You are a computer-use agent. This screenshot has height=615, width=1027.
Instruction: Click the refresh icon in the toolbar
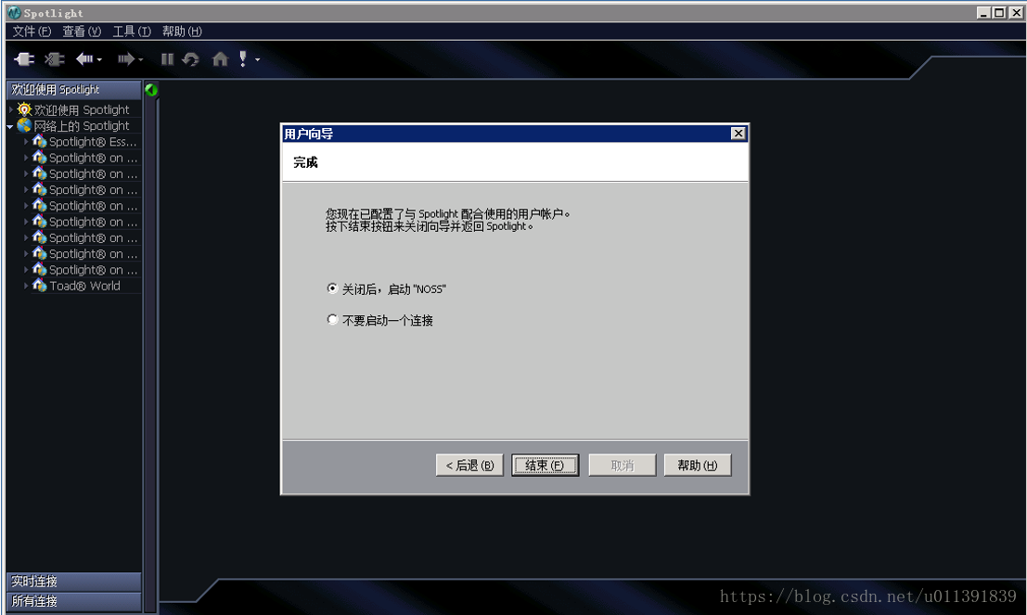(x=190, y=59)
